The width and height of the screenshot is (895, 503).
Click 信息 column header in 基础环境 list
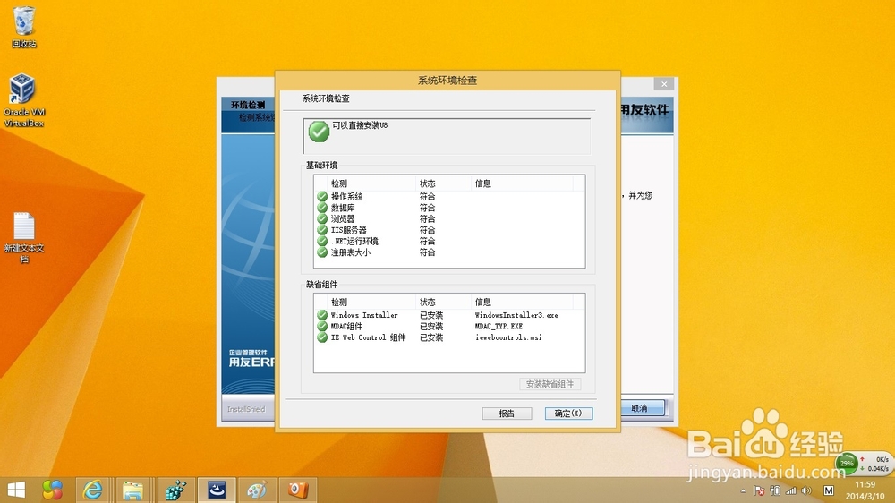pyautogui.click(x=522, y=183)
